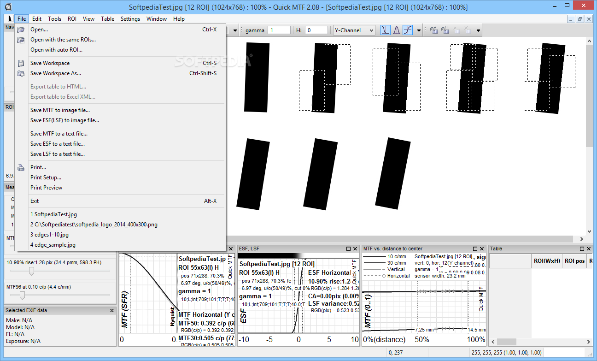Click the add ROI toolbar icon
This screenshot has width=597, height=361.
tap(433, 30)
